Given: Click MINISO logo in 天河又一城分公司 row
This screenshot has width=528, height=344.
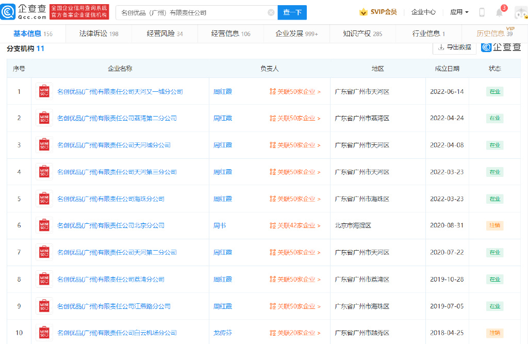Looking at the screenshot, I should [x=44, y=91].
